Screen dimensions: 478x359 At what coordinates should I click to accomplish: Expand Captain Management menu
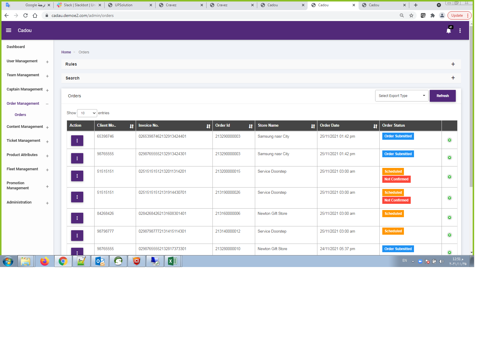coord(48,91)
